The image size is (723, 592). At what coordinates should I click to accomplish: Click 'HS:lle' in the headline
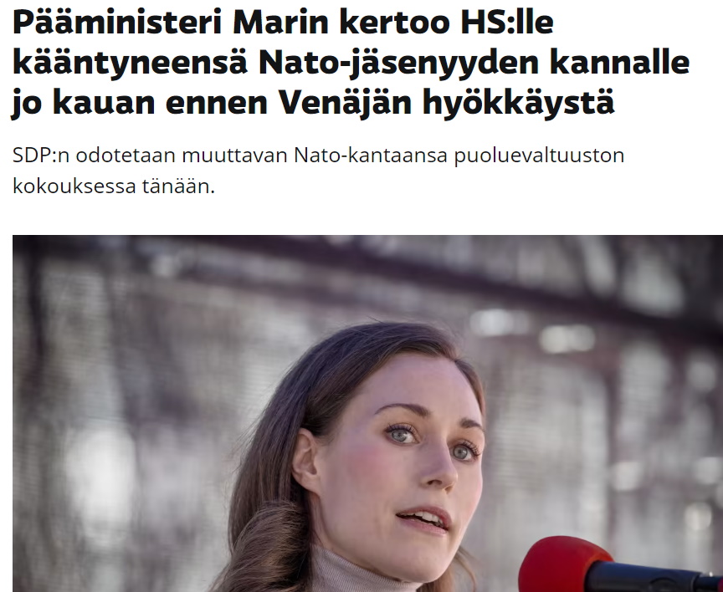tap(507, 22)
